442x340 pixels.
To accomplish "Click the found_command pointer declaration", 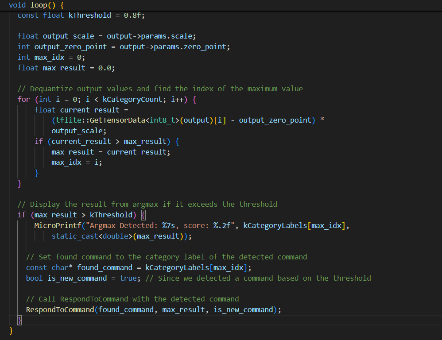I will pos(105,267).
